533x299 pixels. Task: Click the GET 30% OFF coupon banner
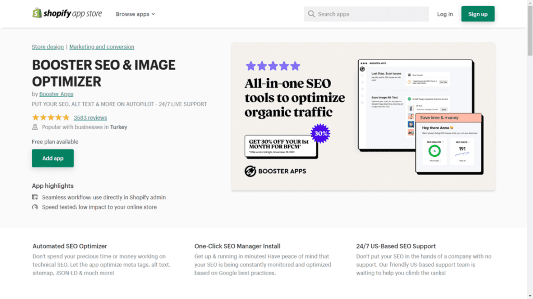pyautogui.click(x=280, y=146)
